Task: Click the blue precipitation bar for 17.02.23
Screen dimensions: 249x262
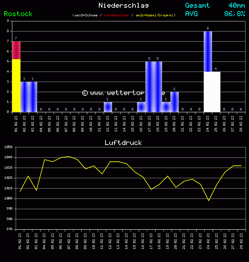Action: (x=149, y=87)
